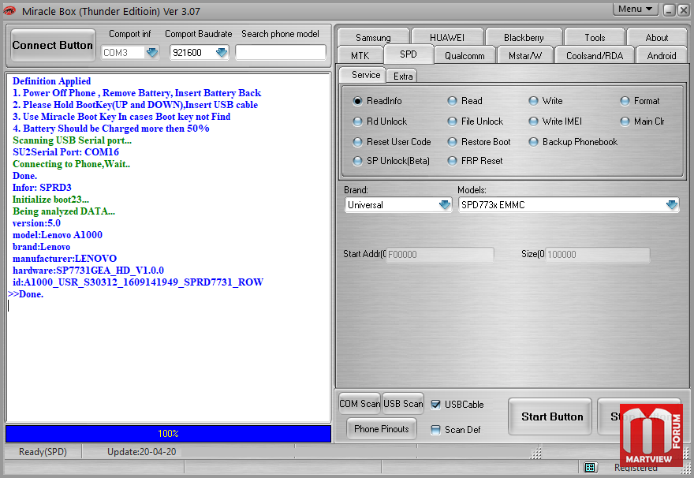Enable the Scan Def checkbox
The image size is (694, 478).
[436, 430]
